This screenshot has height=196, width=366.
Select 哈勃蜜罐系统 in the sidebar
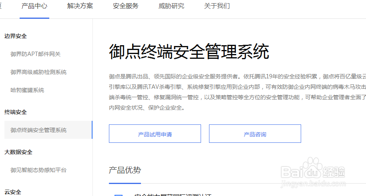coord(27,90)
